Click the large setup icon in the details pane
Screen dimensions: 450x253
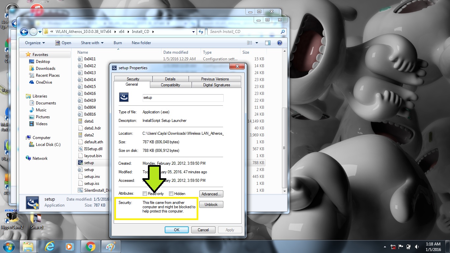point(33,203)
